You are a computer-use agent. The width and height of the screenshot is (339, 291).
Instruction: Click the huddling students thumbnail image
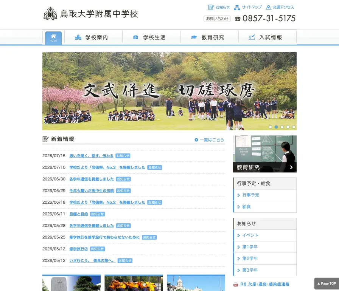click(134, 283)
